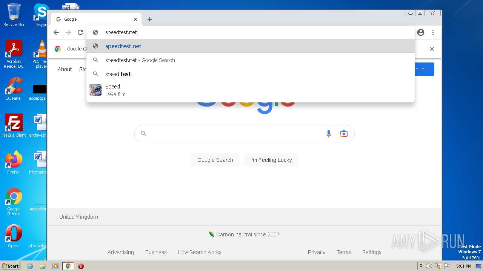Select 'Speed 1994 film' suggestion
The height and width of the screenshot is (271, 483).
tap(251, 90)
